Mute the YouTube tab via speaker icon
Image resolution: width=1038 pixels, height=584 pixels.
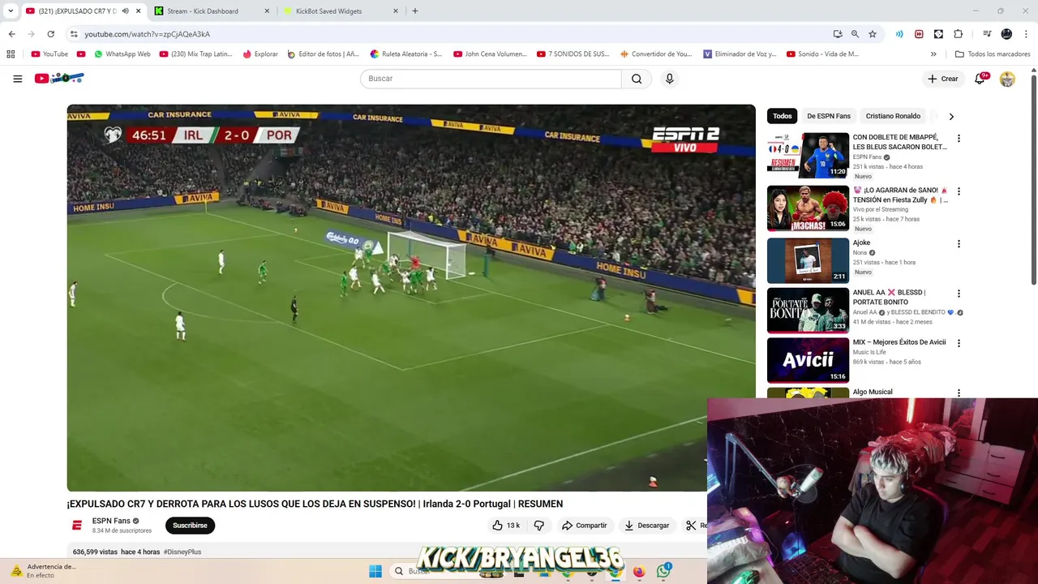pyautogui.click(x=125, y=11)
